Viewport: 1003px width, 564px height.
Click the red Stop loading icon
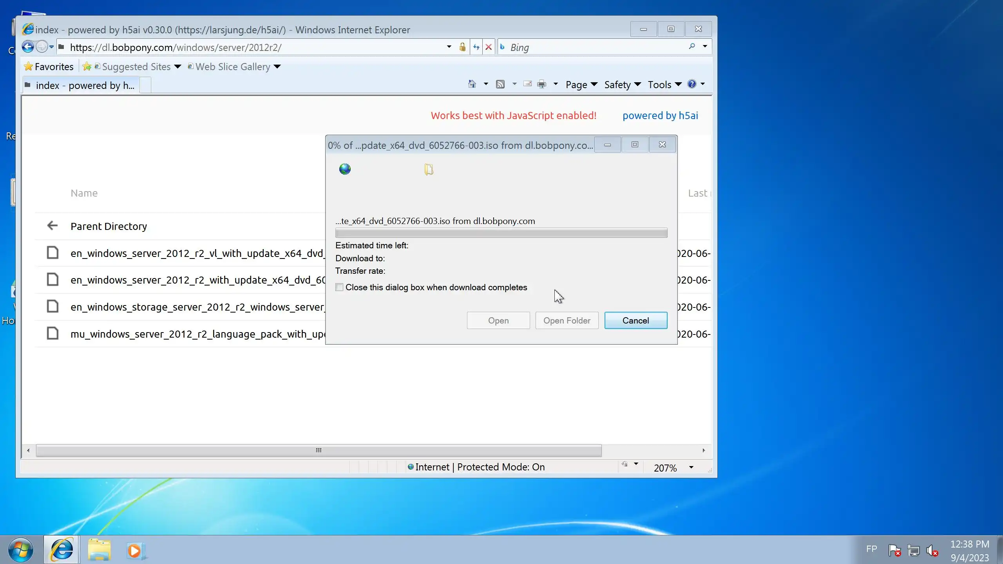(489, 47)
